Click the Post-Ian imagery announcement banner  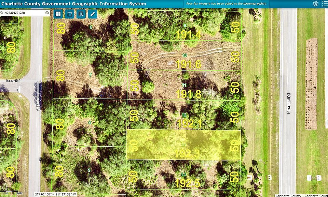(x=227, y=4)
